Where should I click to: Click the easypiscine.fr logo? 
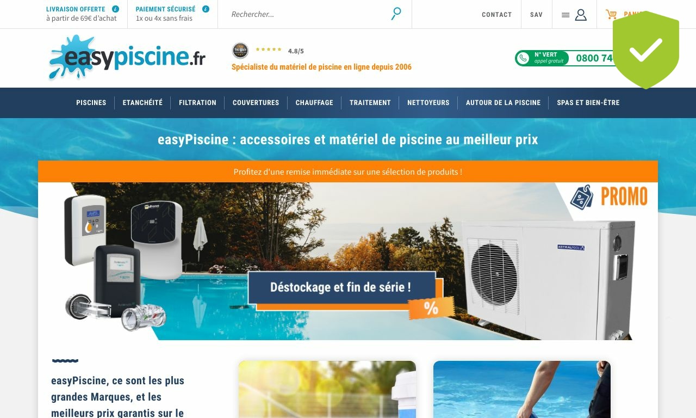tap(127, 58)
